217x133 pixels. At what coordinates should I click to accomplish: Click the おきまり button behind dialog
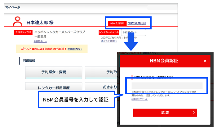[101, 87]
